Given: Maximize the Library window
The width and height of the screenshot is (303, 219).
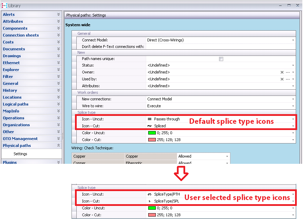Looking at the screenshot, I should pos(289,6).
